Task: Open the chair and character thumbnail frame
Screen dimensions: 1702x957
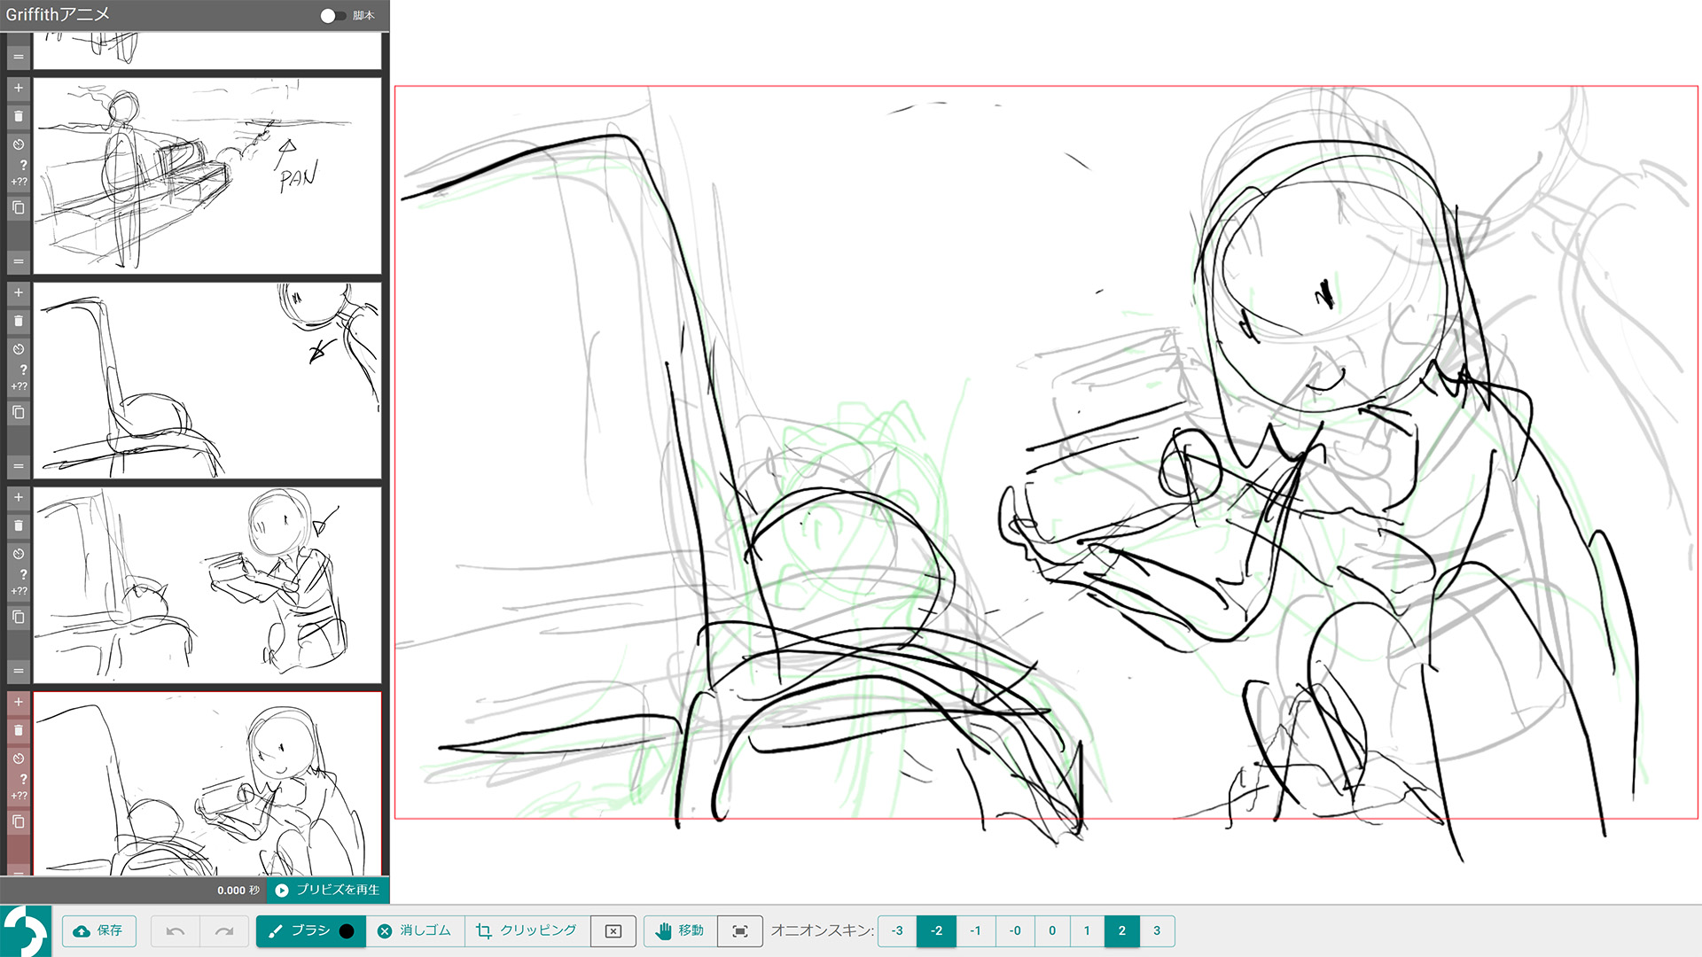Action: point(207,585)
